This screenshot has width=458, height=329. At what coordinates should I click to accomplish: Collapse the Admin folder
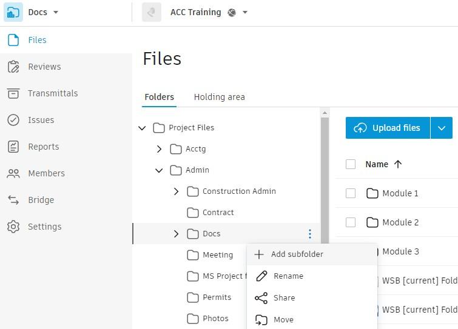[159, 170]
